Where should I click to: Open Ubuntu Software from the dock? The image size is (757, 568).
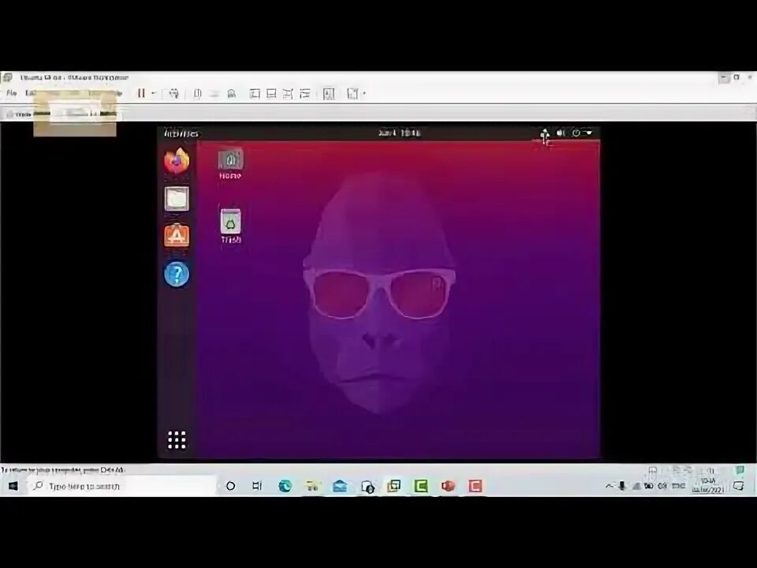(x=177, y=236)
